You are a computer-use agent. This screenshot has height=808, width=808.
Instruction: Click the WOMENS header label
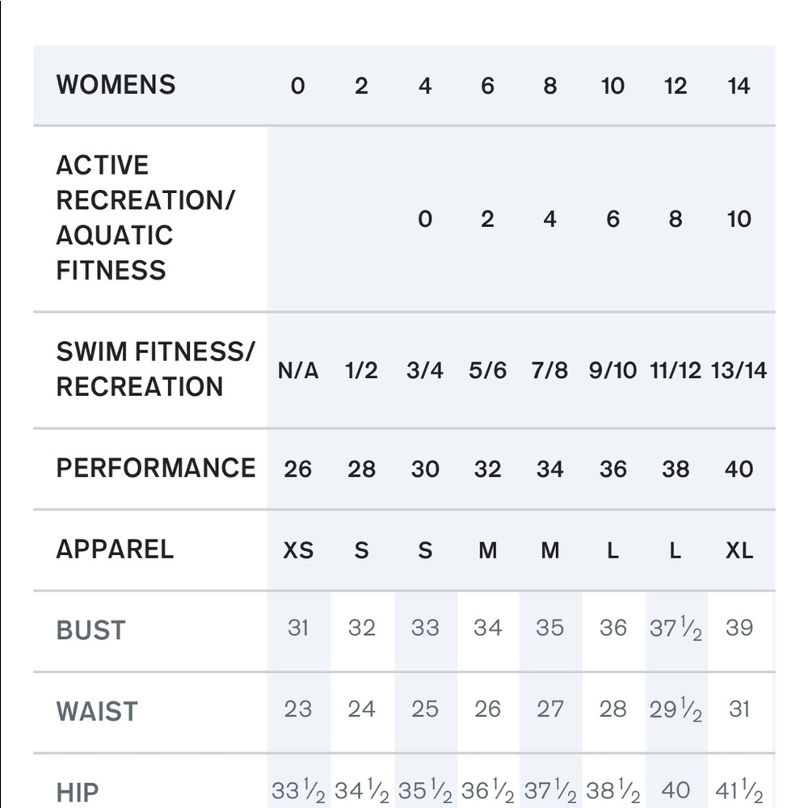pos(116,85)
